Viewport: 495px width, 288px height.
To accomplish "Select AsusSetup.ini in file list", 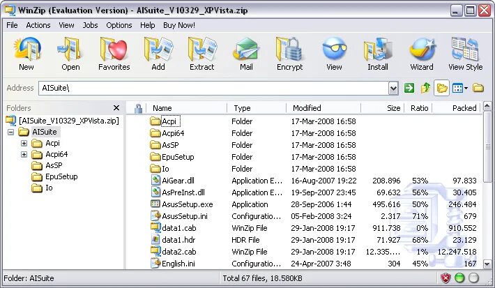I will click(185, 216).
